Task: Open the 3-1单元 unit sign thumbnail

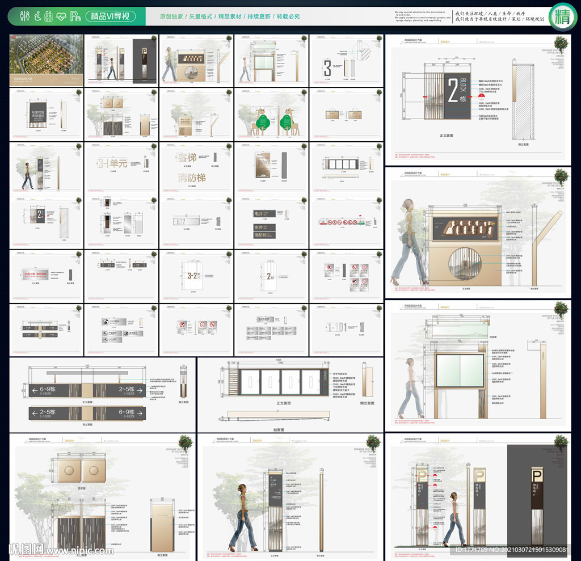Action: point(121,168)
